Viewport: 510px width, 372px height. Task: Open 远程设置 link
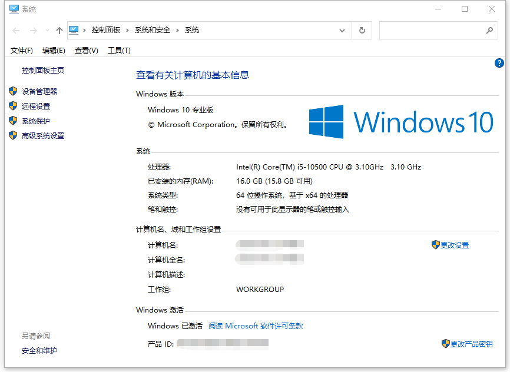(36, 107)
